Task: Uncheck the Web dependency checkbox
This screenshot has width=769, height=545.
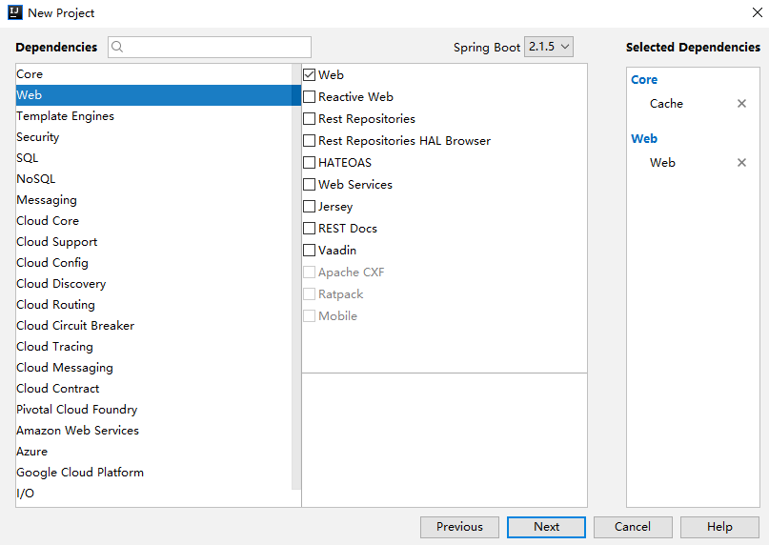Action: pyautogui.click(x=309, y=74)
